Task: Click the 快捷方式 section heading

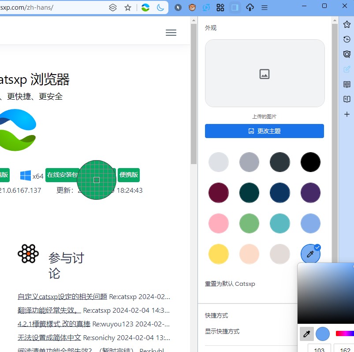Action: tap(216, 315)
